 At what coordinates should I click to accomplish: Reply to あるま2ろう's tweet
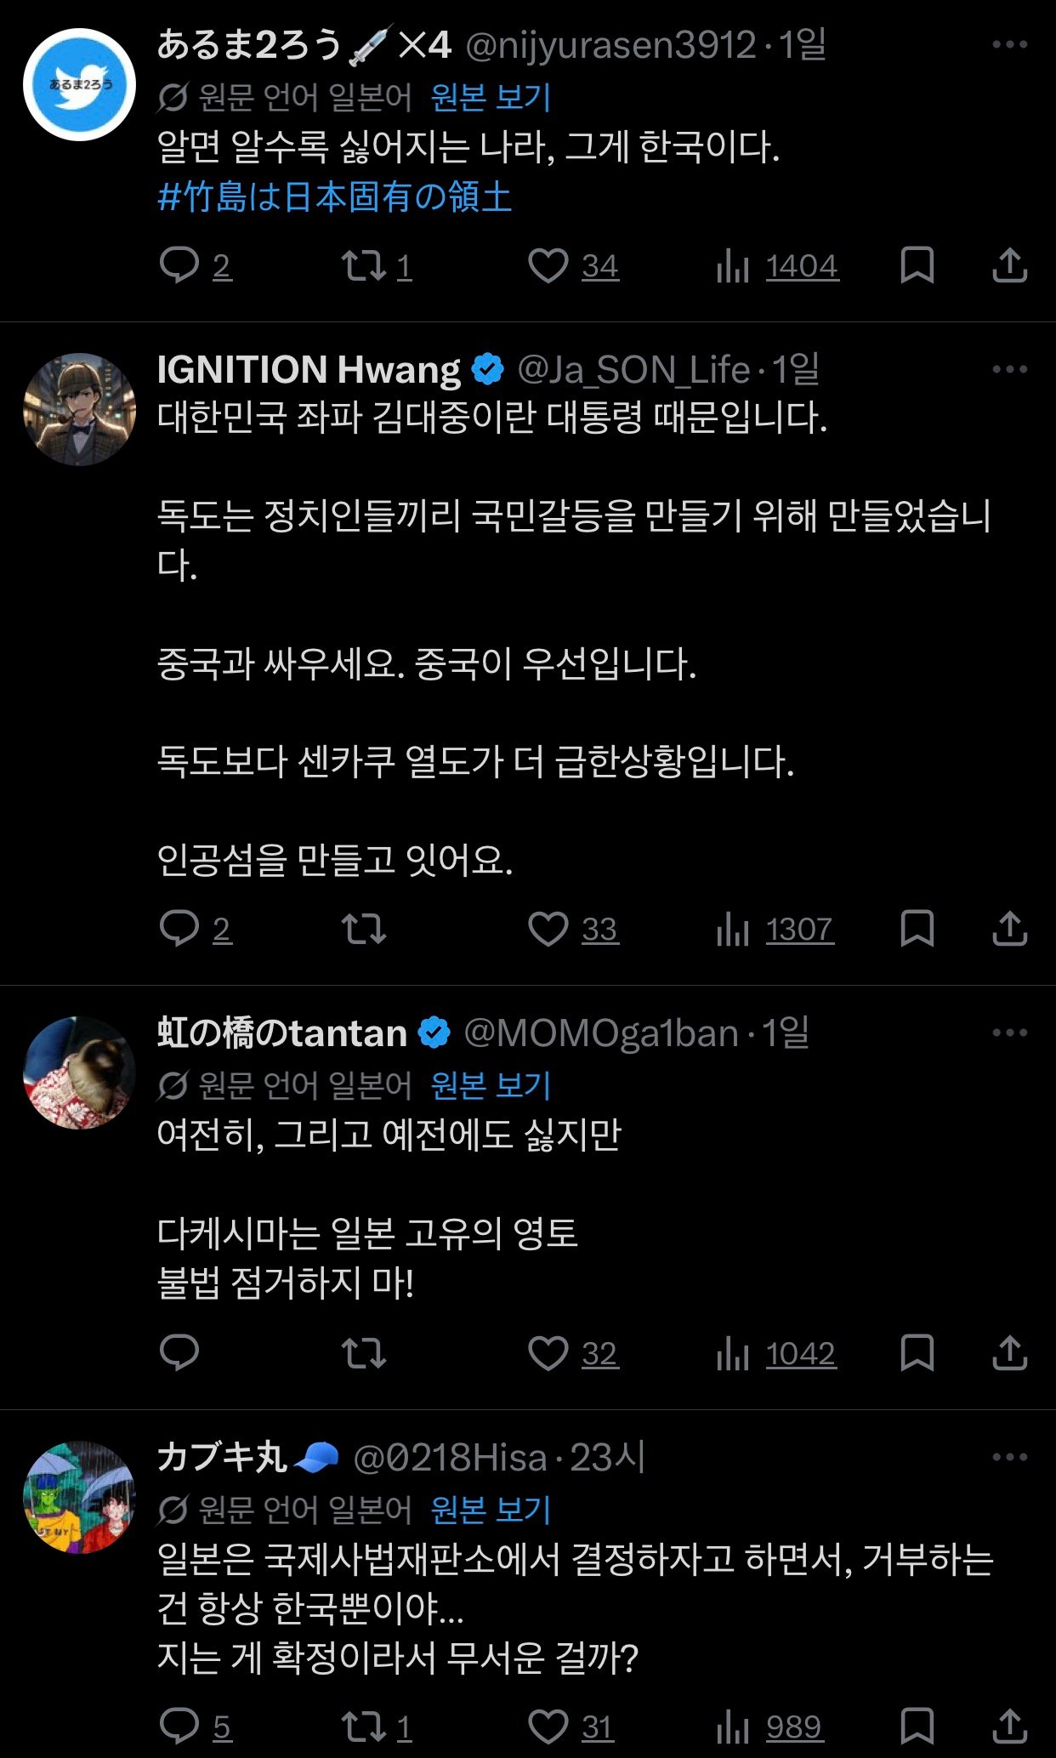point(179,265)
